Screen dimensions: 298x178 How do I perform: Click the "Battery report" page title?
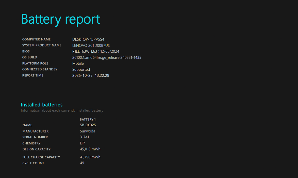pyautogui.click(x=60, y=19)
